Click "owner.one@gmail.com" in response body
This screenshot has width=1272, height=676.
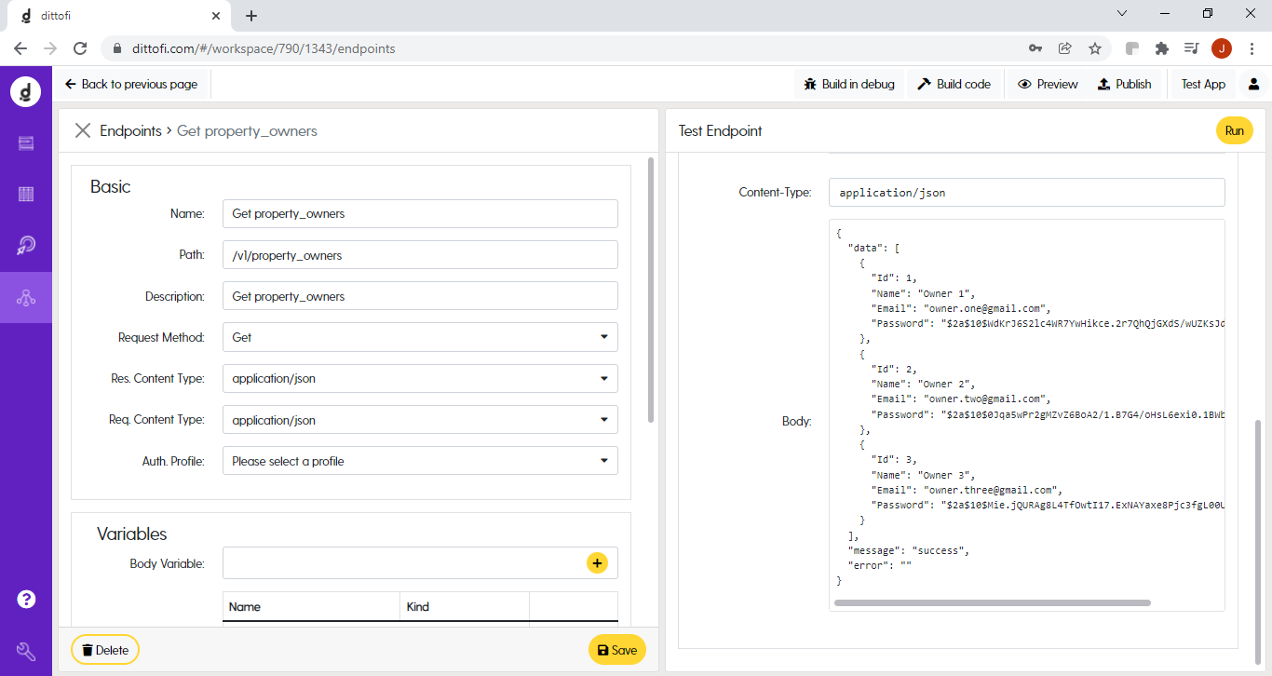(986, 308)
